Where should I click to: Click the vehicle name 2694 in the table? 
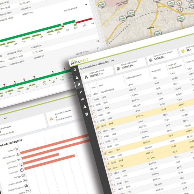(124, 171)
